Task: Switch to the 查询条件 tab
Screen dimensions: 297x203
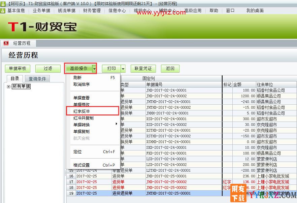Action: [37, 79]
